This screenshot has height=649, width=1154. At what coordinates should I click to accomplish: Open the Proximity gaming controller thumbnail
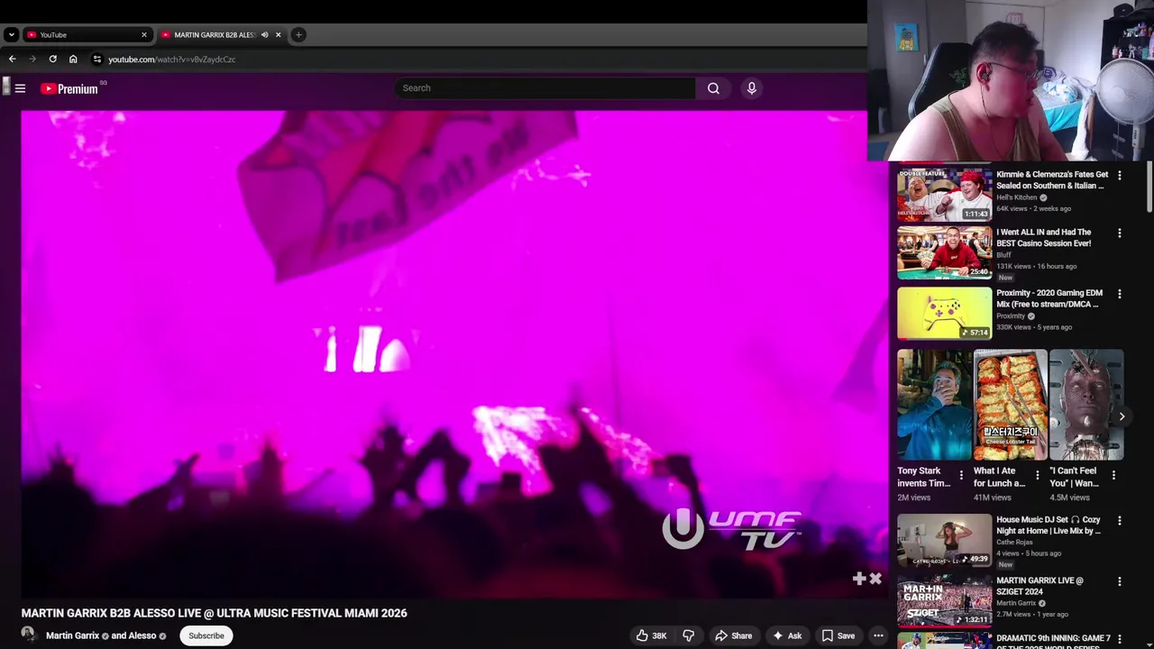click(944, 313)
